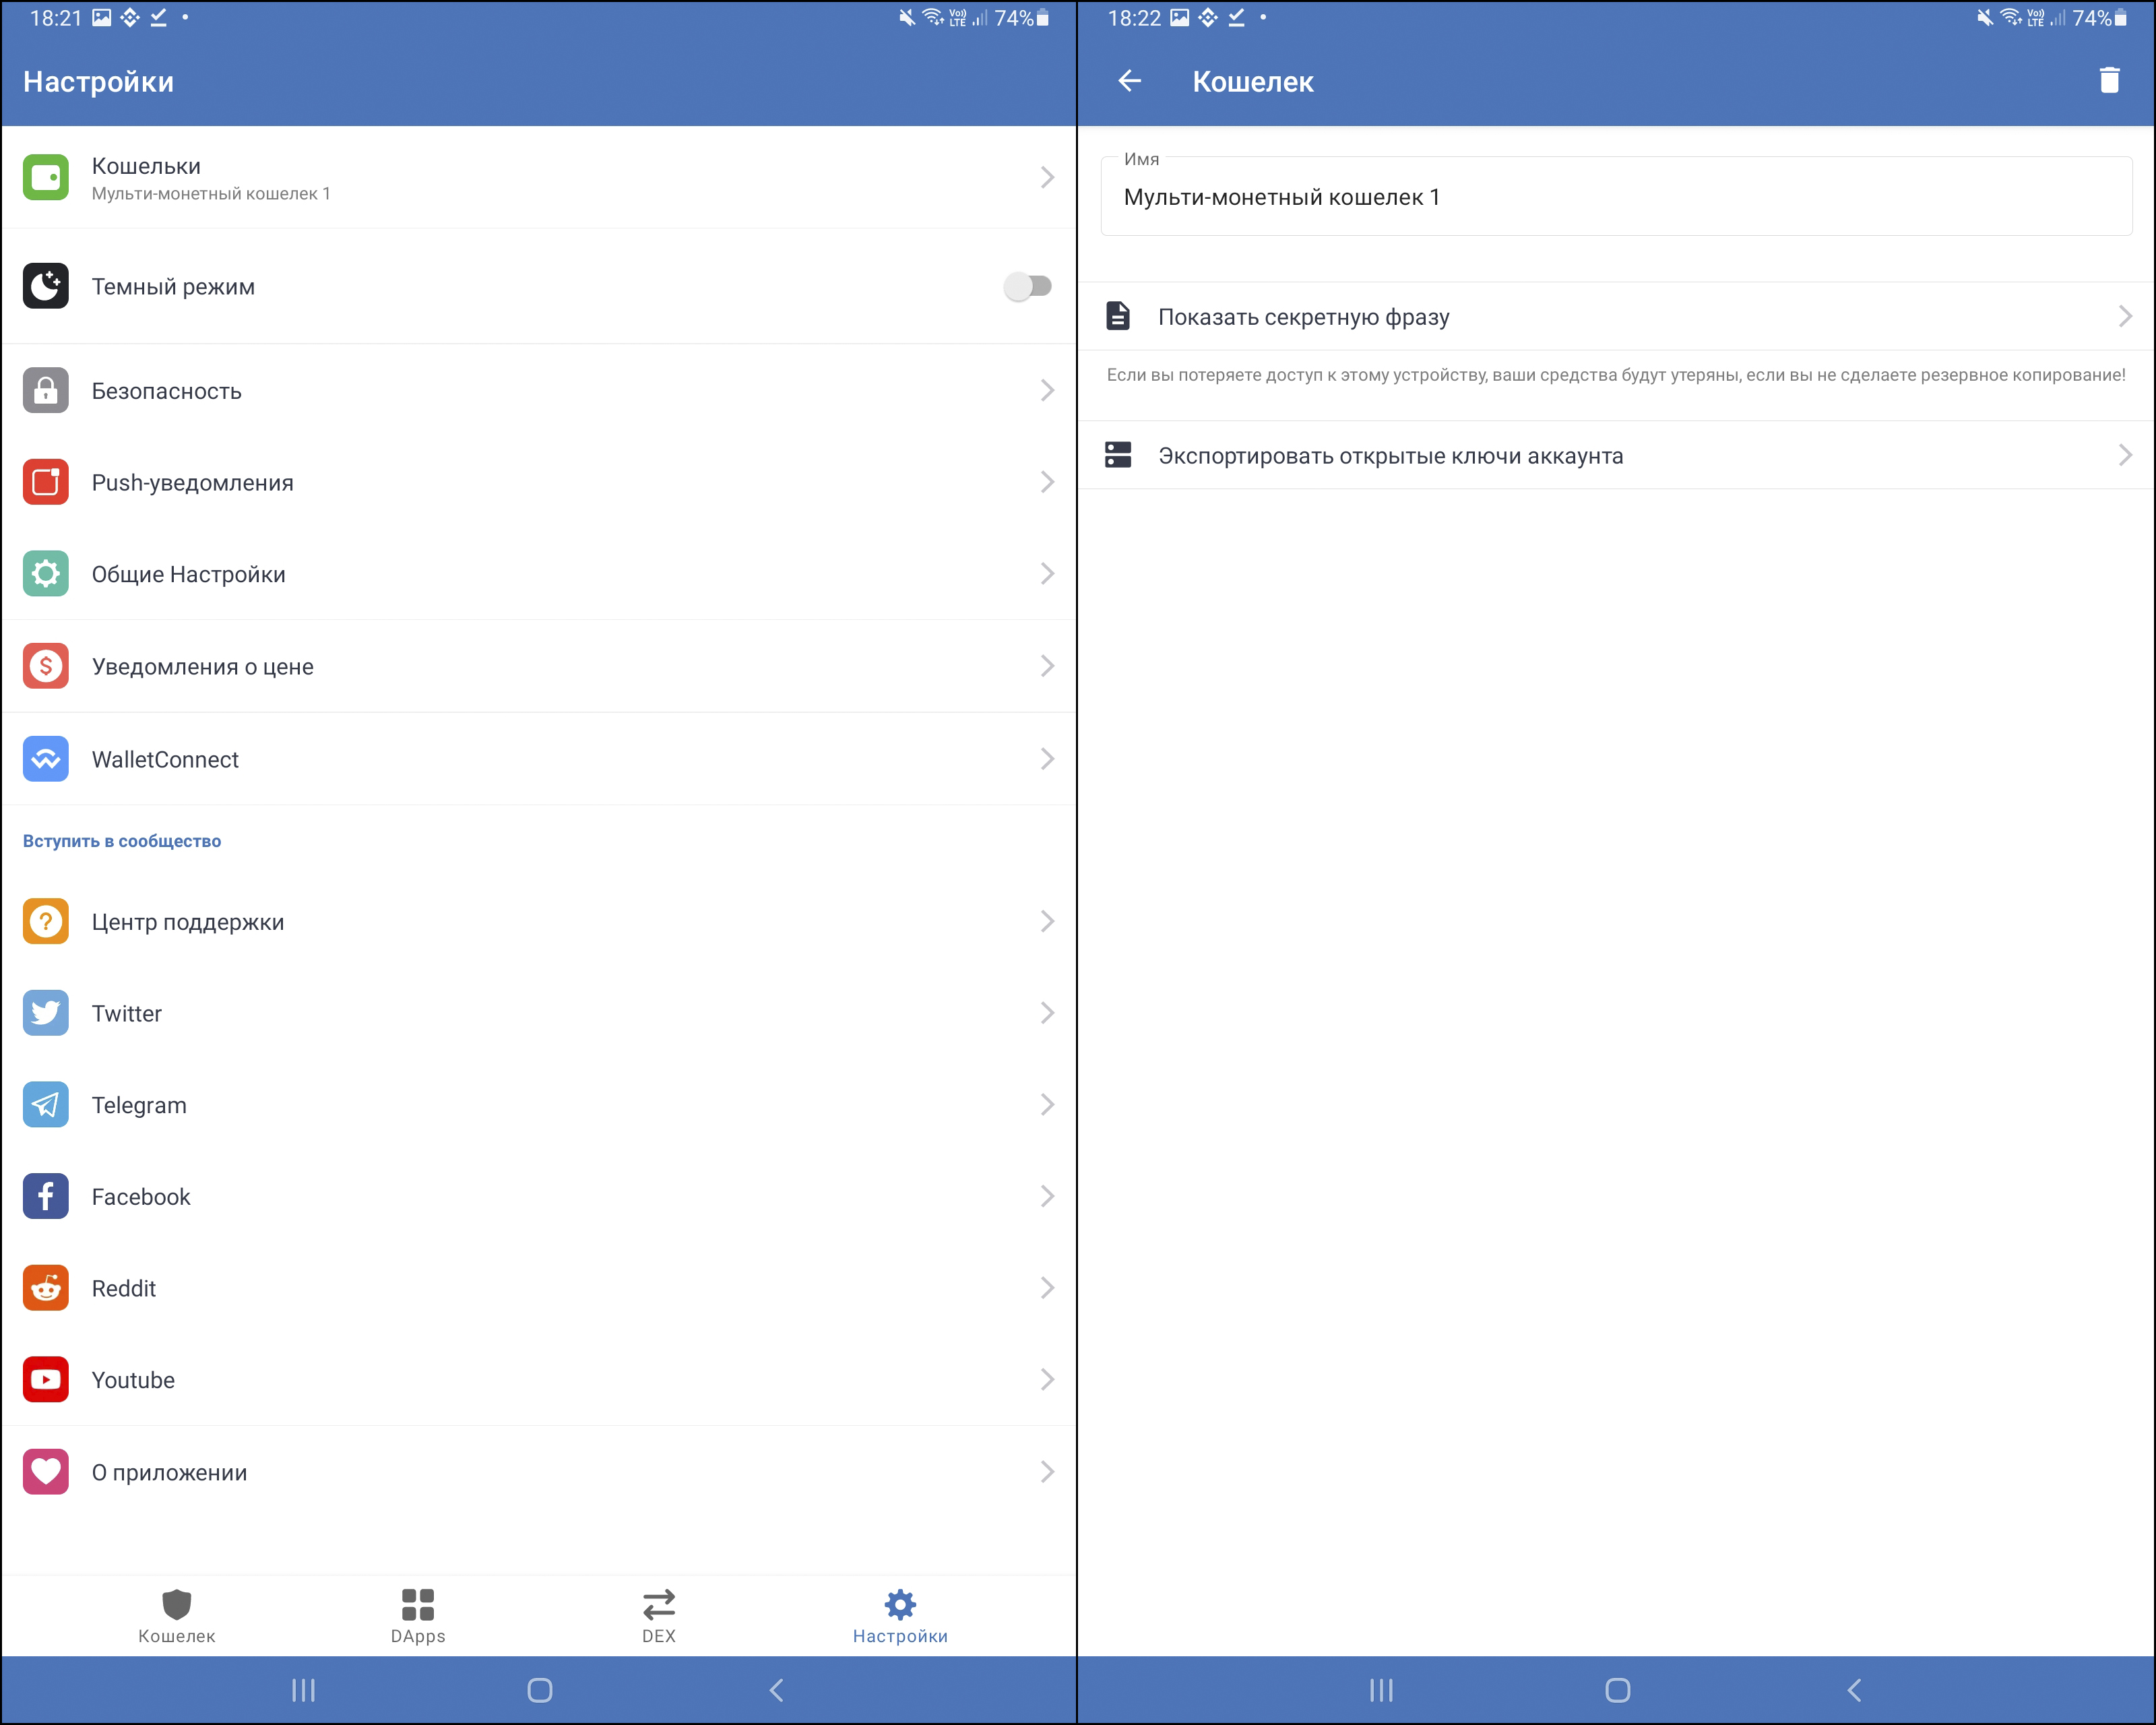Toggle the Темный режим switch
This screenshot has height=1725, width=2156.
pos(1028,287)
